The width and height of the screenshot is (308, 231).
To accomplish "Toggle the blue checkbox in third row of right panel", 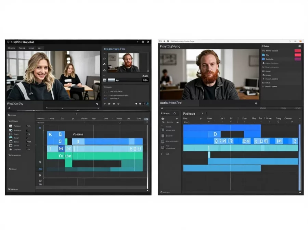I will (x=264, y=59).
